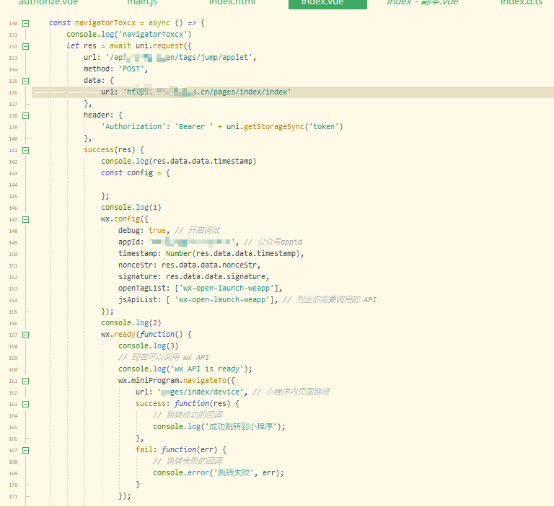Switch to the main.js tab
The image size is (554, 507).
[x=142, y=3]
